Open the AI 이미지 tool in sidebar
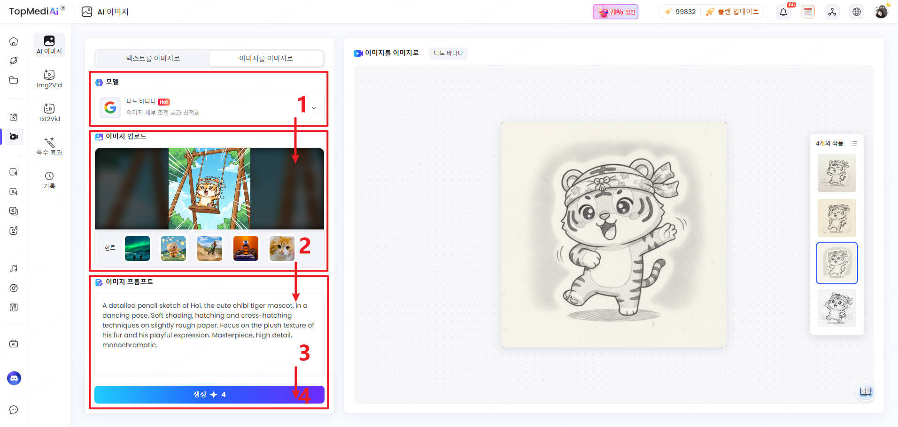The height and width of the screenshot is (427, 898). click(x=49, y=45)
